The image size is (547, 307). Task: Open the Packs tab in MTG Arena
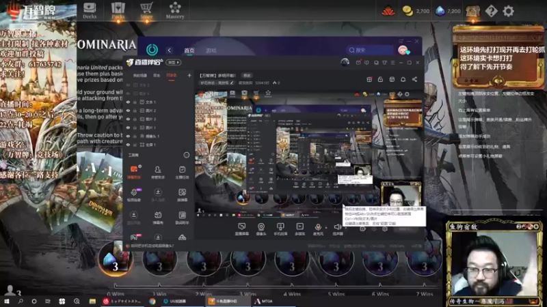[x=118, y=10]
